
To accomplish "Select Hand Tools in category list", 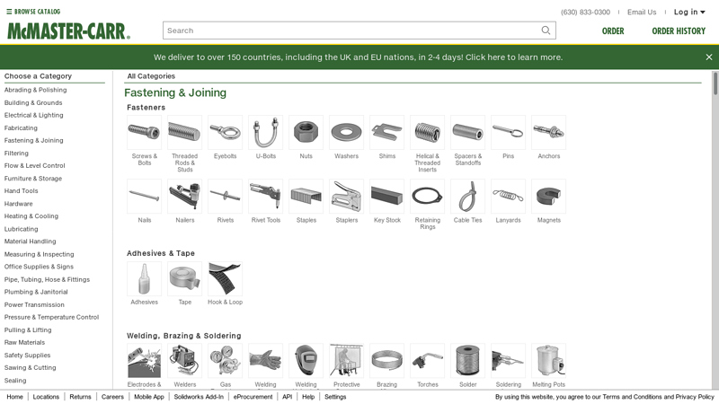I will coord(21,191).
